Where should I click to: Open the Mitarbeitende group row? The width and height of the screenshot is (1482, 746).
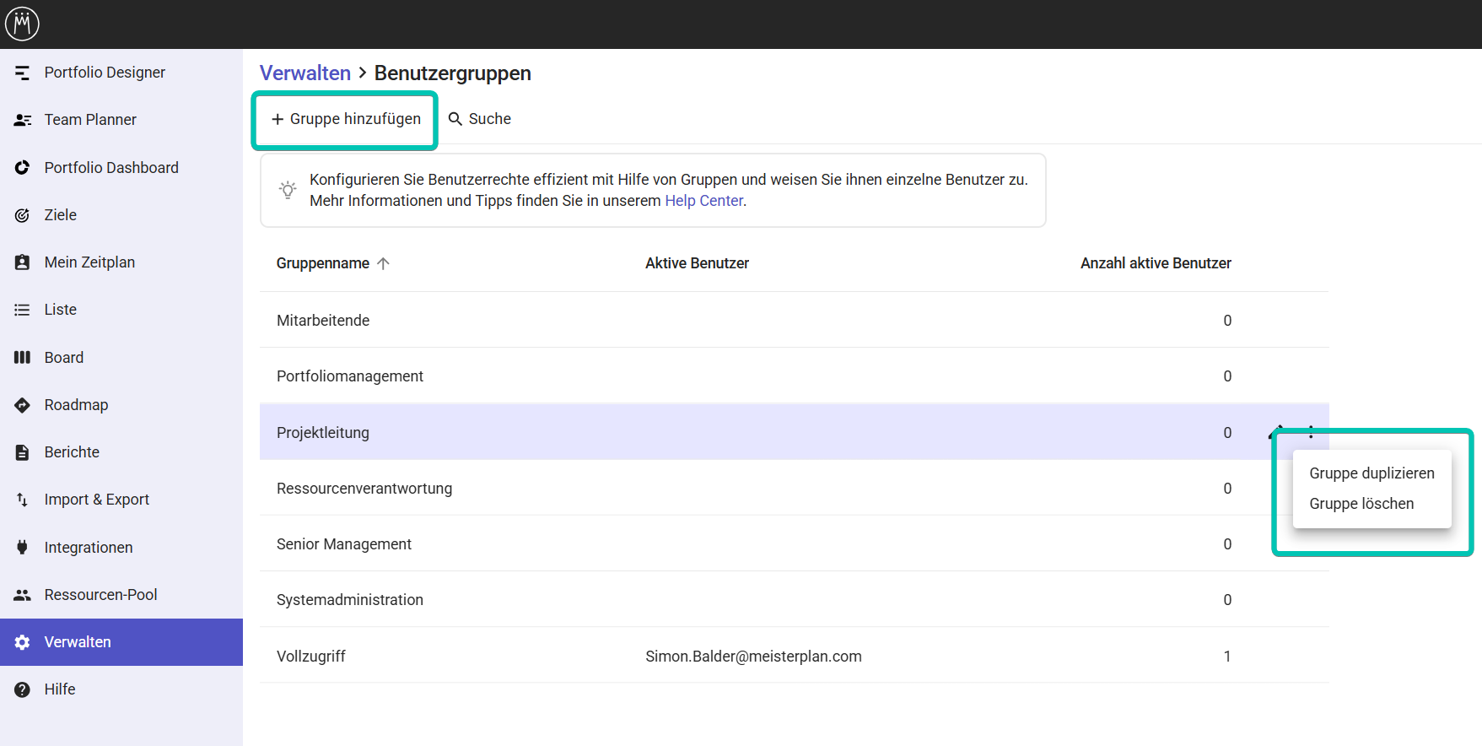tap(795, 320)
